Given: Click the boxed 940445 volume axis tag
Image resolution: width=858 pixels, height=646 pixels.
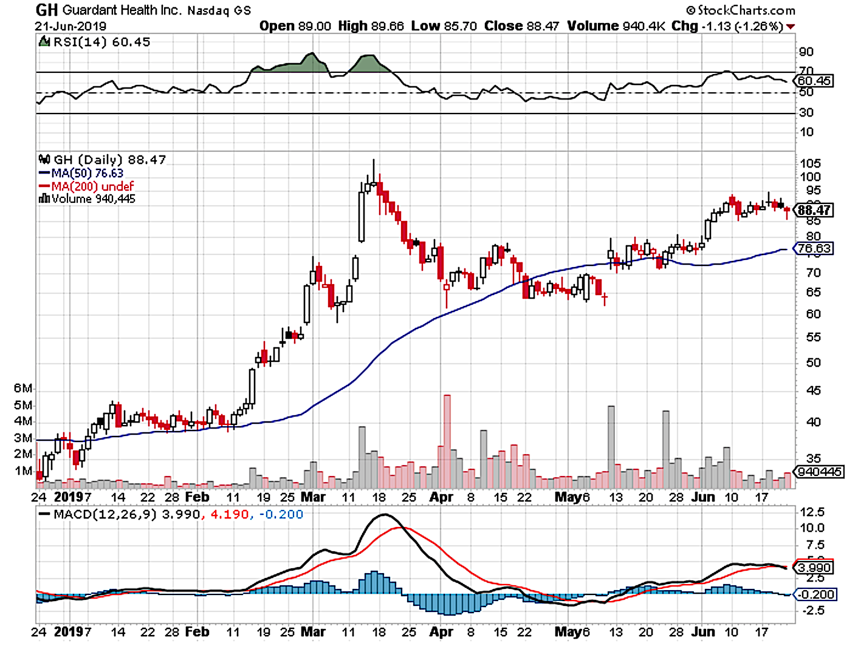Looking at the screenshot, I should (x=820, y=472).
